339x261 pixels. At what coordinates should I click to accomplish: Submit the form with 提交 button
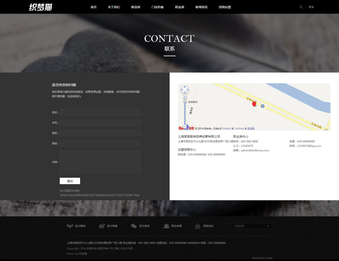tap(70, 181)
